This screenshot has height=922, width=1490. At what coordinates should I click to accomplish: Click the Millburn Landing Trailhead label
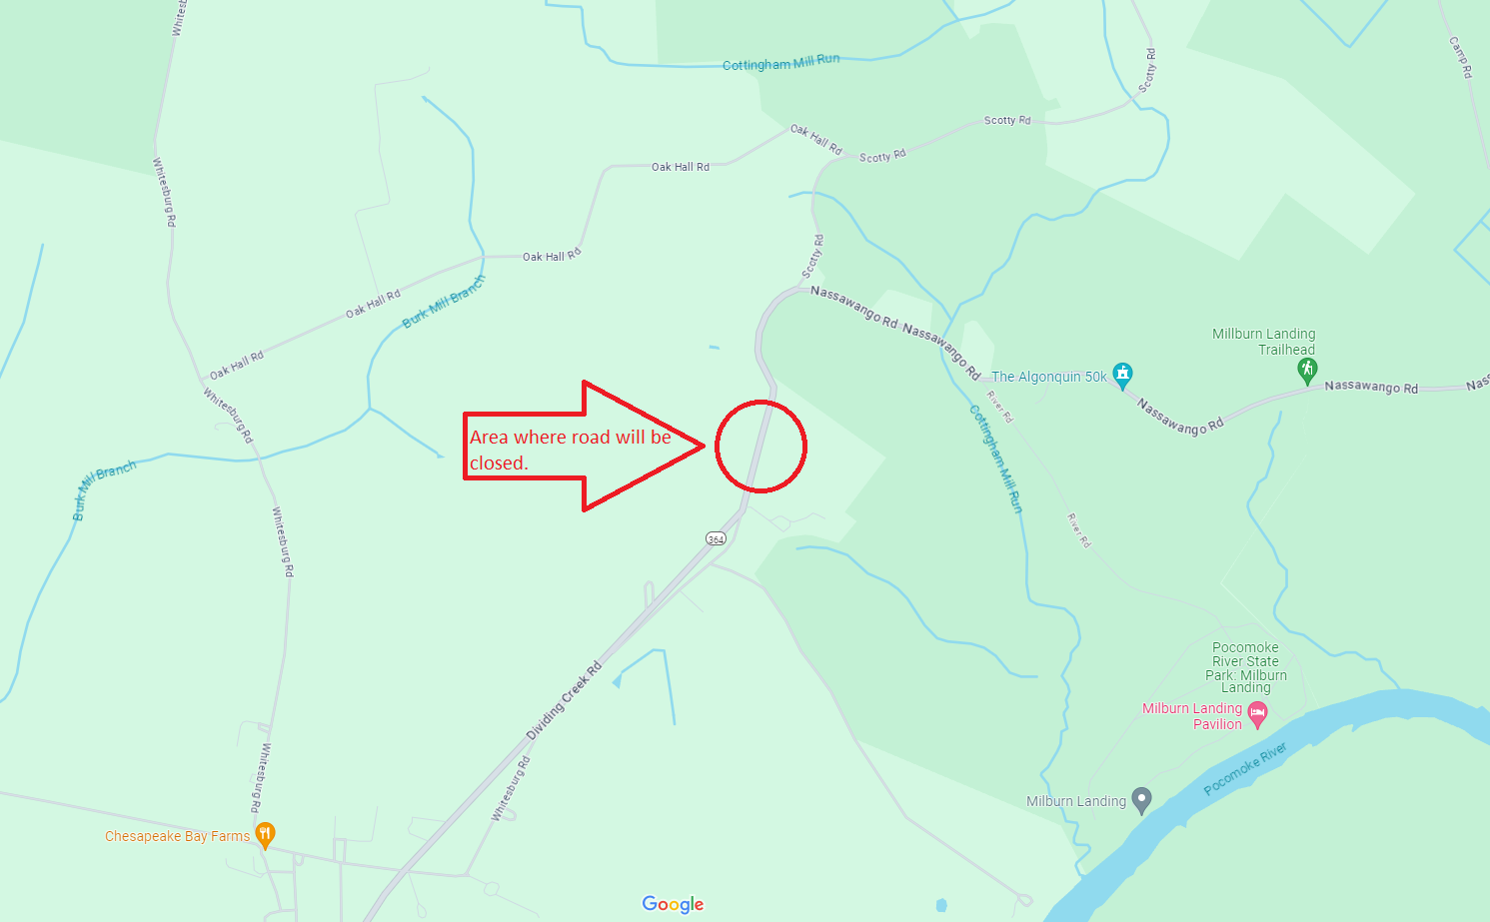tap(1264, 342)
